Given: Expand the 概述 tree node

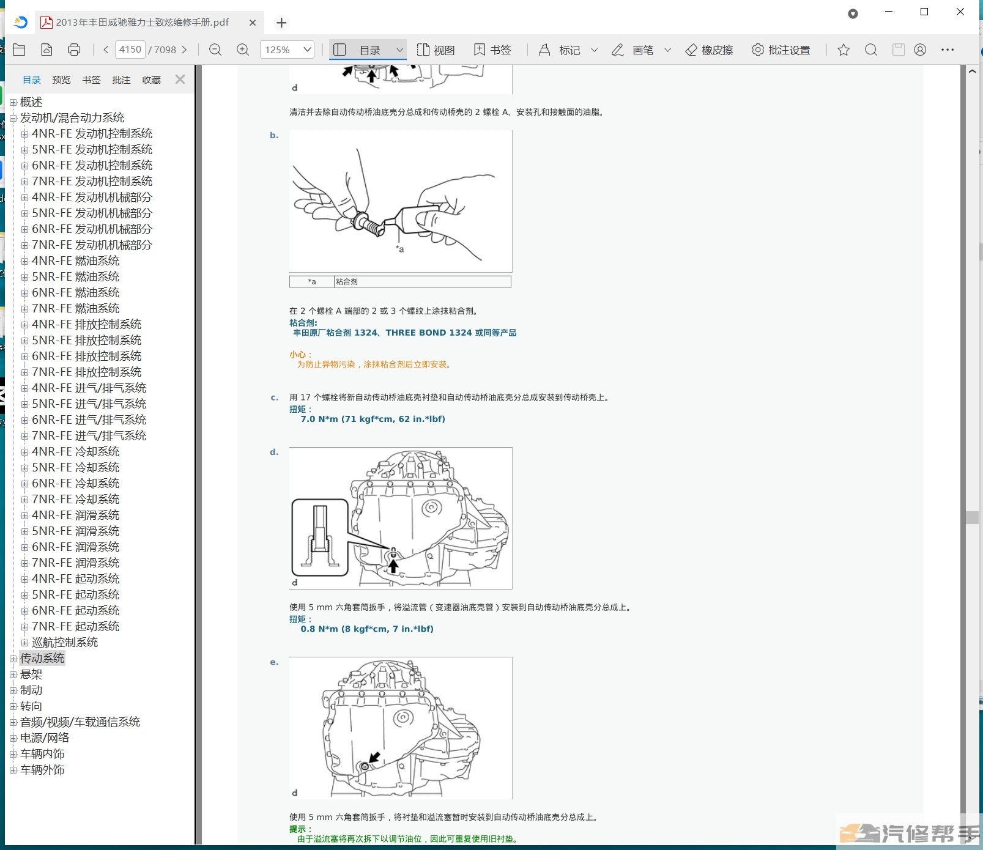Looking at the screenshot, I should click(x=13, y=102).
